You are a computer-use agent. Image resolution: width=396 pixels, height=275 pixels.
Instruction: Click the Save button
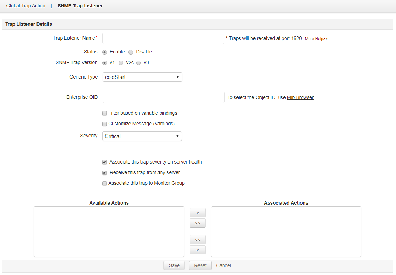[x=174, y=265]
